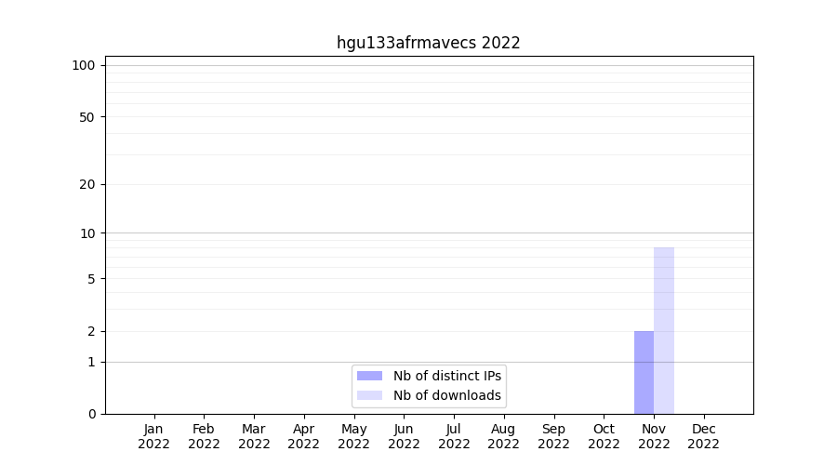Select the 50 tick label on y-axis
The width and height of the screenshot is (837, 465).
click(87, 117)
